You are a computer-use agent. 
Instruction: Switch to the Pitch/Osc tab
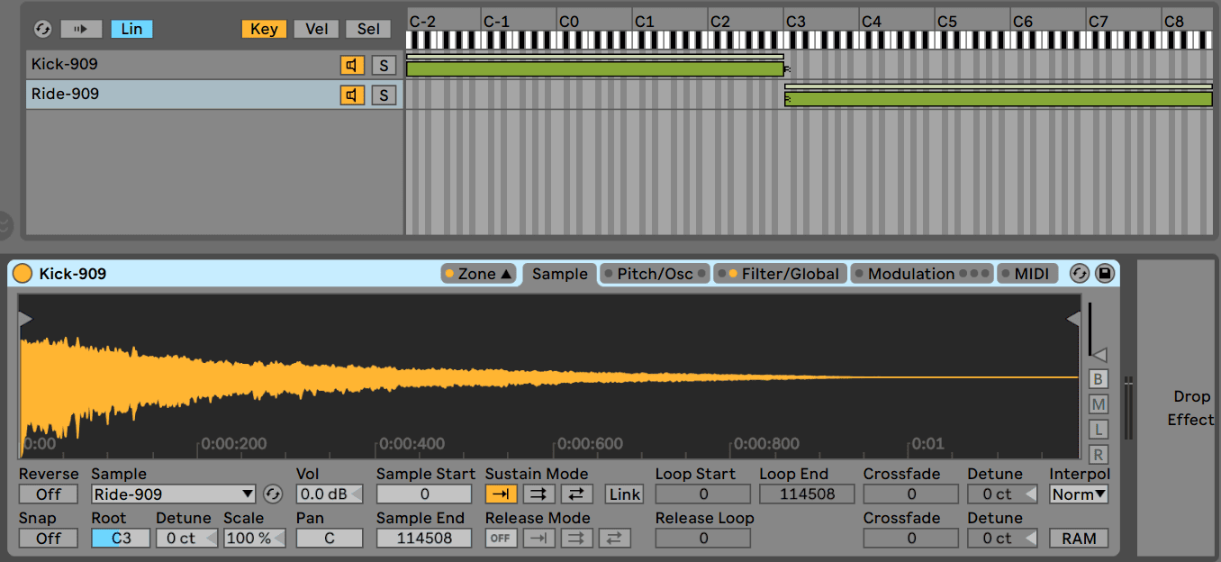654,273
